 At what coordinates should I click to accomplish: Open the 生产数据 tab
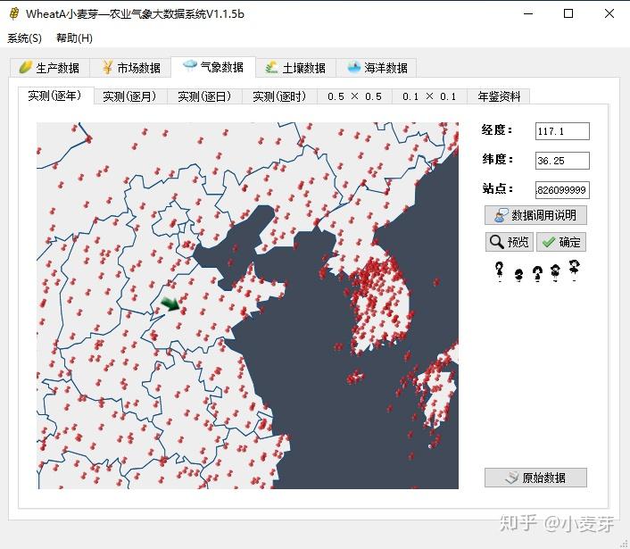click(50, 68)
